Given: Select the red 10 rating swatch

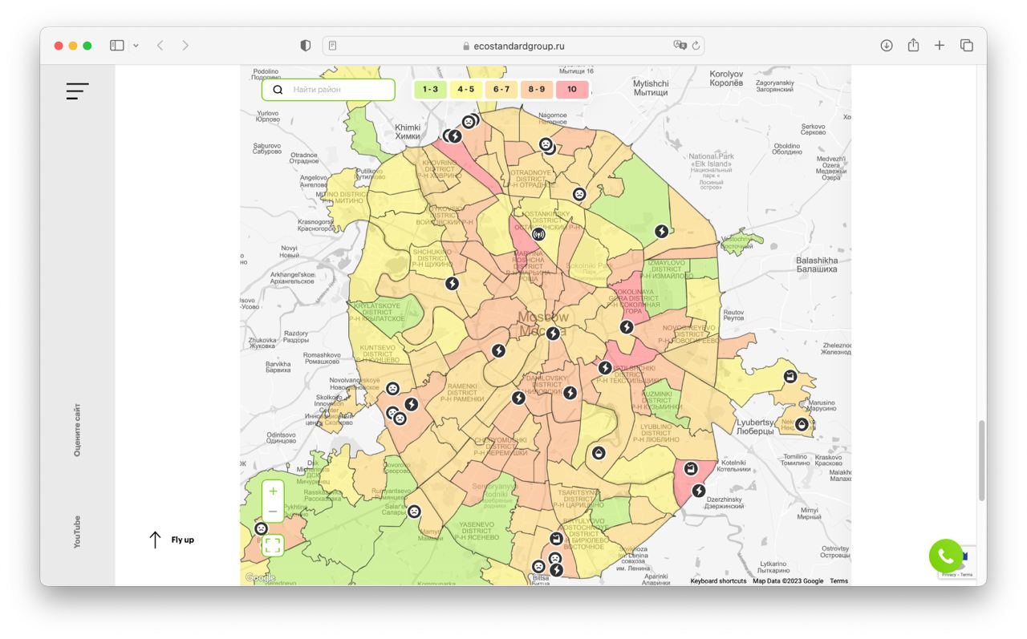Looking at the screenshot, I should [572, 90].
